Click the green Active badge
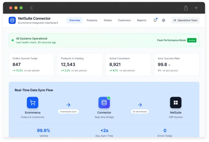Screen dimensions: 209x142 coord(192,40)
